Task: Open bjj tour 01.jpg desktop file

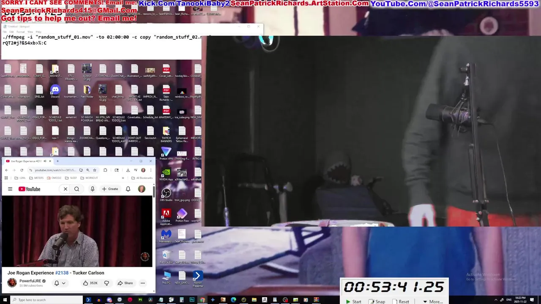Action: pos(87,72)
